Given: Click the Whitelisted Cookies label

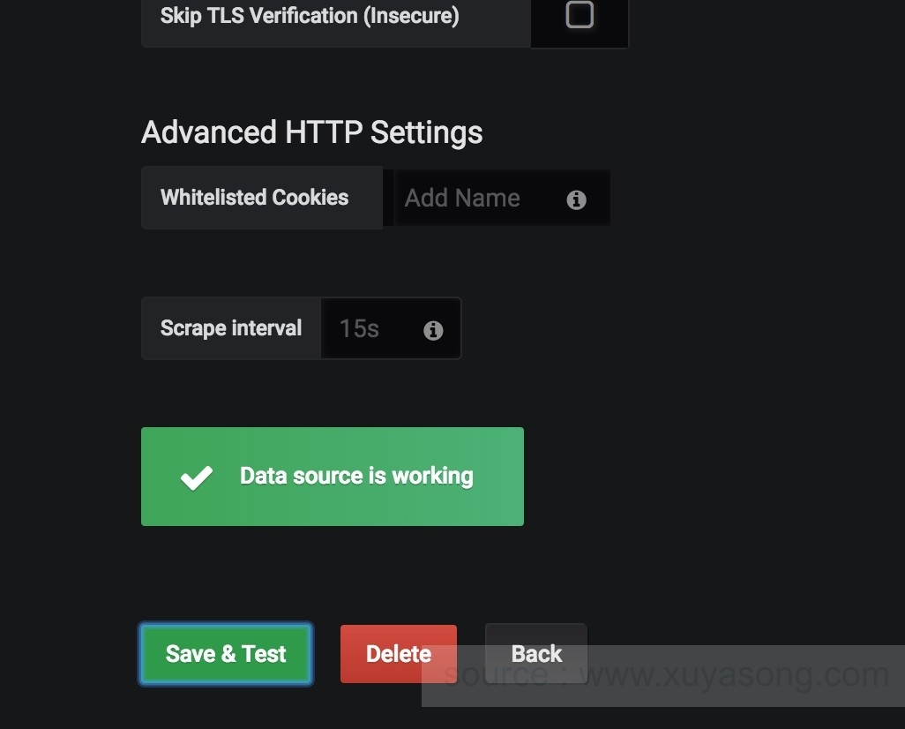Looking at the screenshot, I should tap(254, 198).
